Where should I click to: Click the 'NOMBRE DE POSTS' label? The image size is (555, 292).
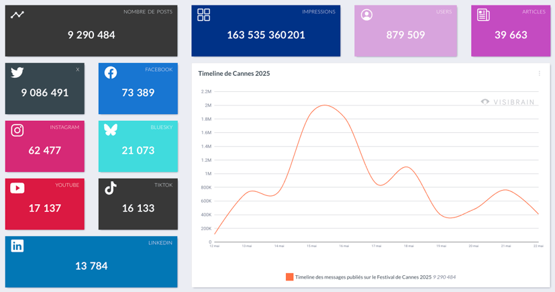click(x=148, y=11)
